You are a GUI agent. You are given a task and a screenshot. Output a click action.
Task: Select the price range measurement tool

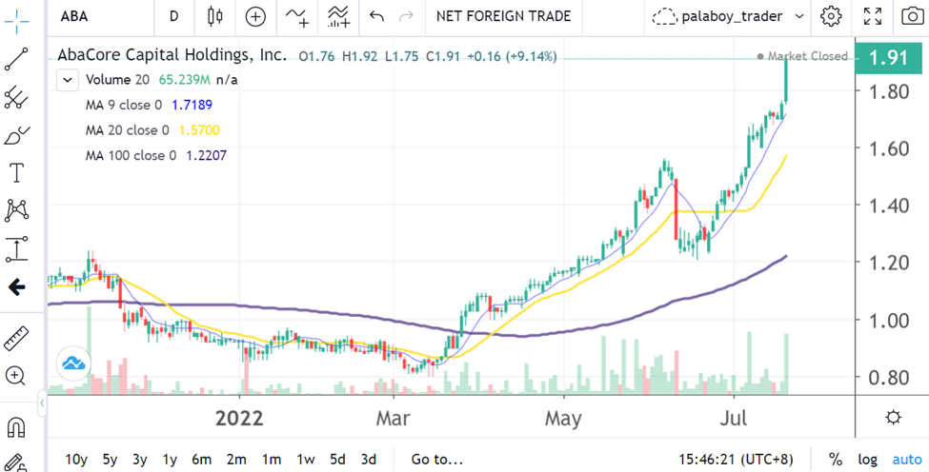16,249
